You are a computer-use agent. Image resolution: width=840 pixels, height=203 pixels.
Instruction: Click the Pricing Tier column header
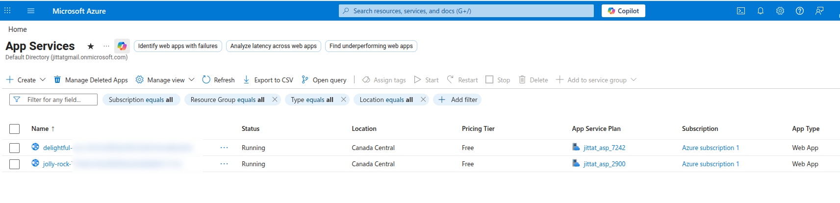tap(478, 128)
